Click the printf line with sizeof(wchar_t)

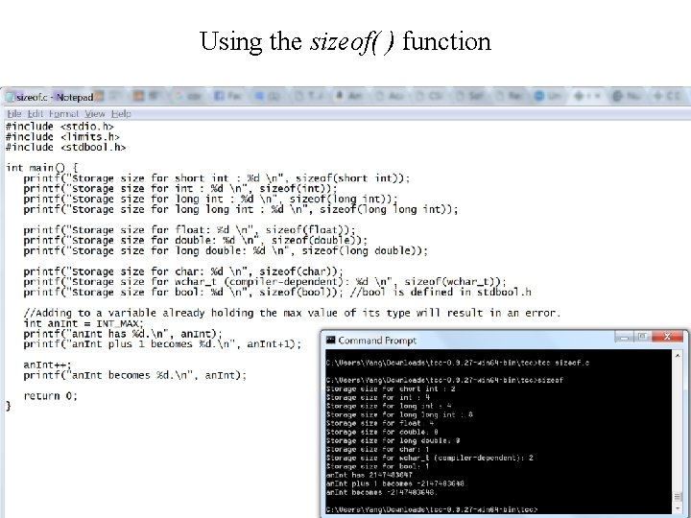click(x=265, y=282)
